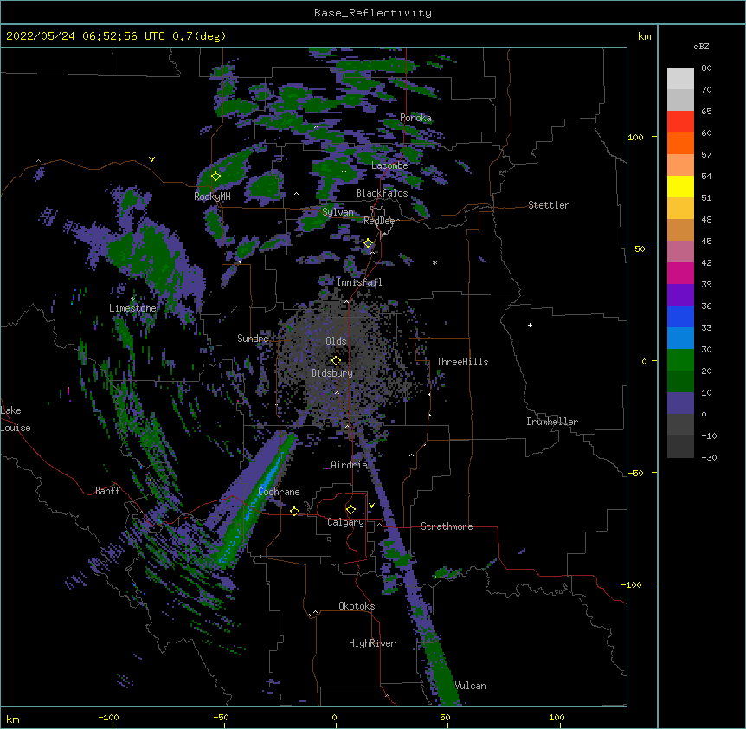Click the Blackfalds city label

click(x=382, y=193)
